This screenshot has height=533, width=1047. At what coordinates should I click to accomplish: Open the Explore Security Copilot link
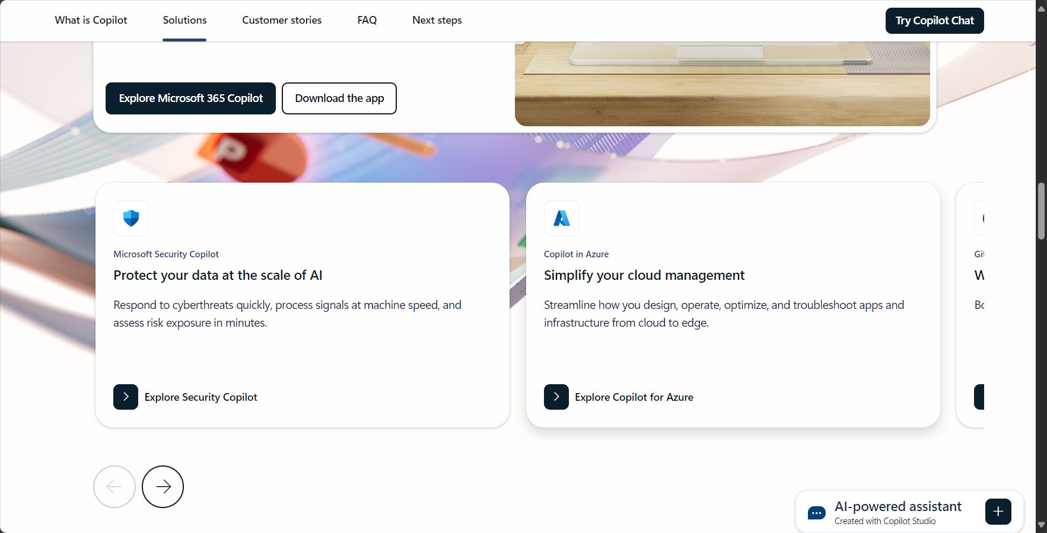click(x=201, y=397)
